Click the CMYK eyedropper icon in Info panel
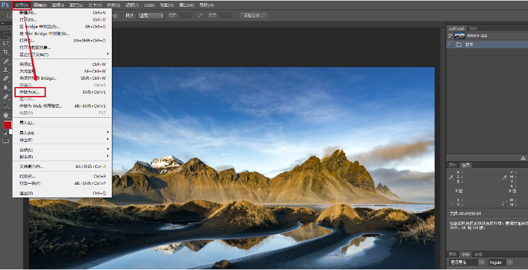 click(504, 177)
